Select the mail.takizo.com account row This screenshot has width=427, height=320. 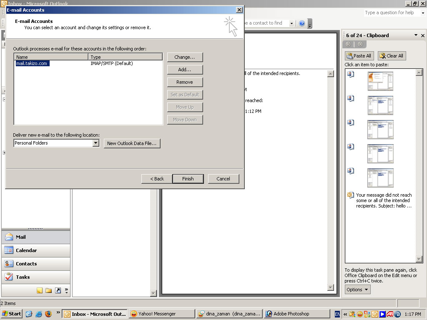click(88, 63)
